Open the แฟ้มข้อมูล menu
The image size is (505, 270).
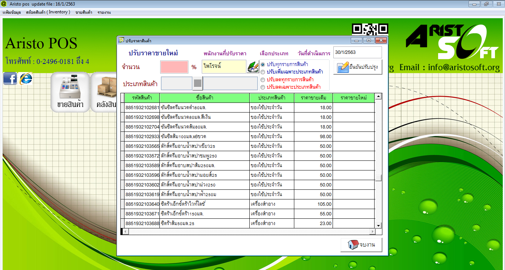pyautogui.click(x=12, y=12)
